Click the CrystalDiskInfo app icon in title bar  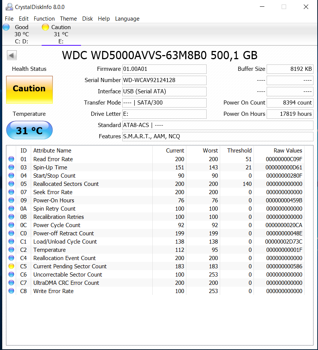(9, 7)
